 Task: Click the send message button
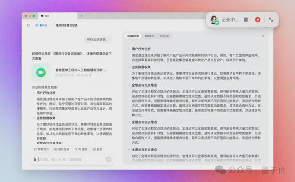108,159
